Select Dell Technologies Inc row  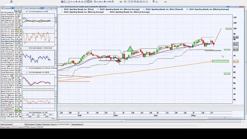tap(11, 12)
